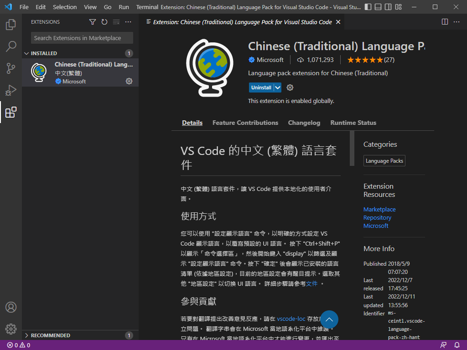Click the Language Packs category tag
Image resolution: width=467 pixels, height=350 pixels.
(384, 161)
